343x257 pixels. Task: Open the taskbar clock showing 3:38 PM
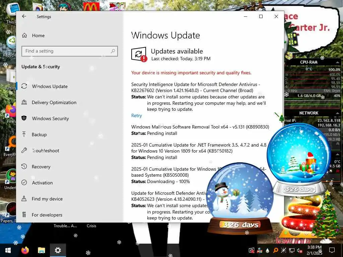point(315,250)
